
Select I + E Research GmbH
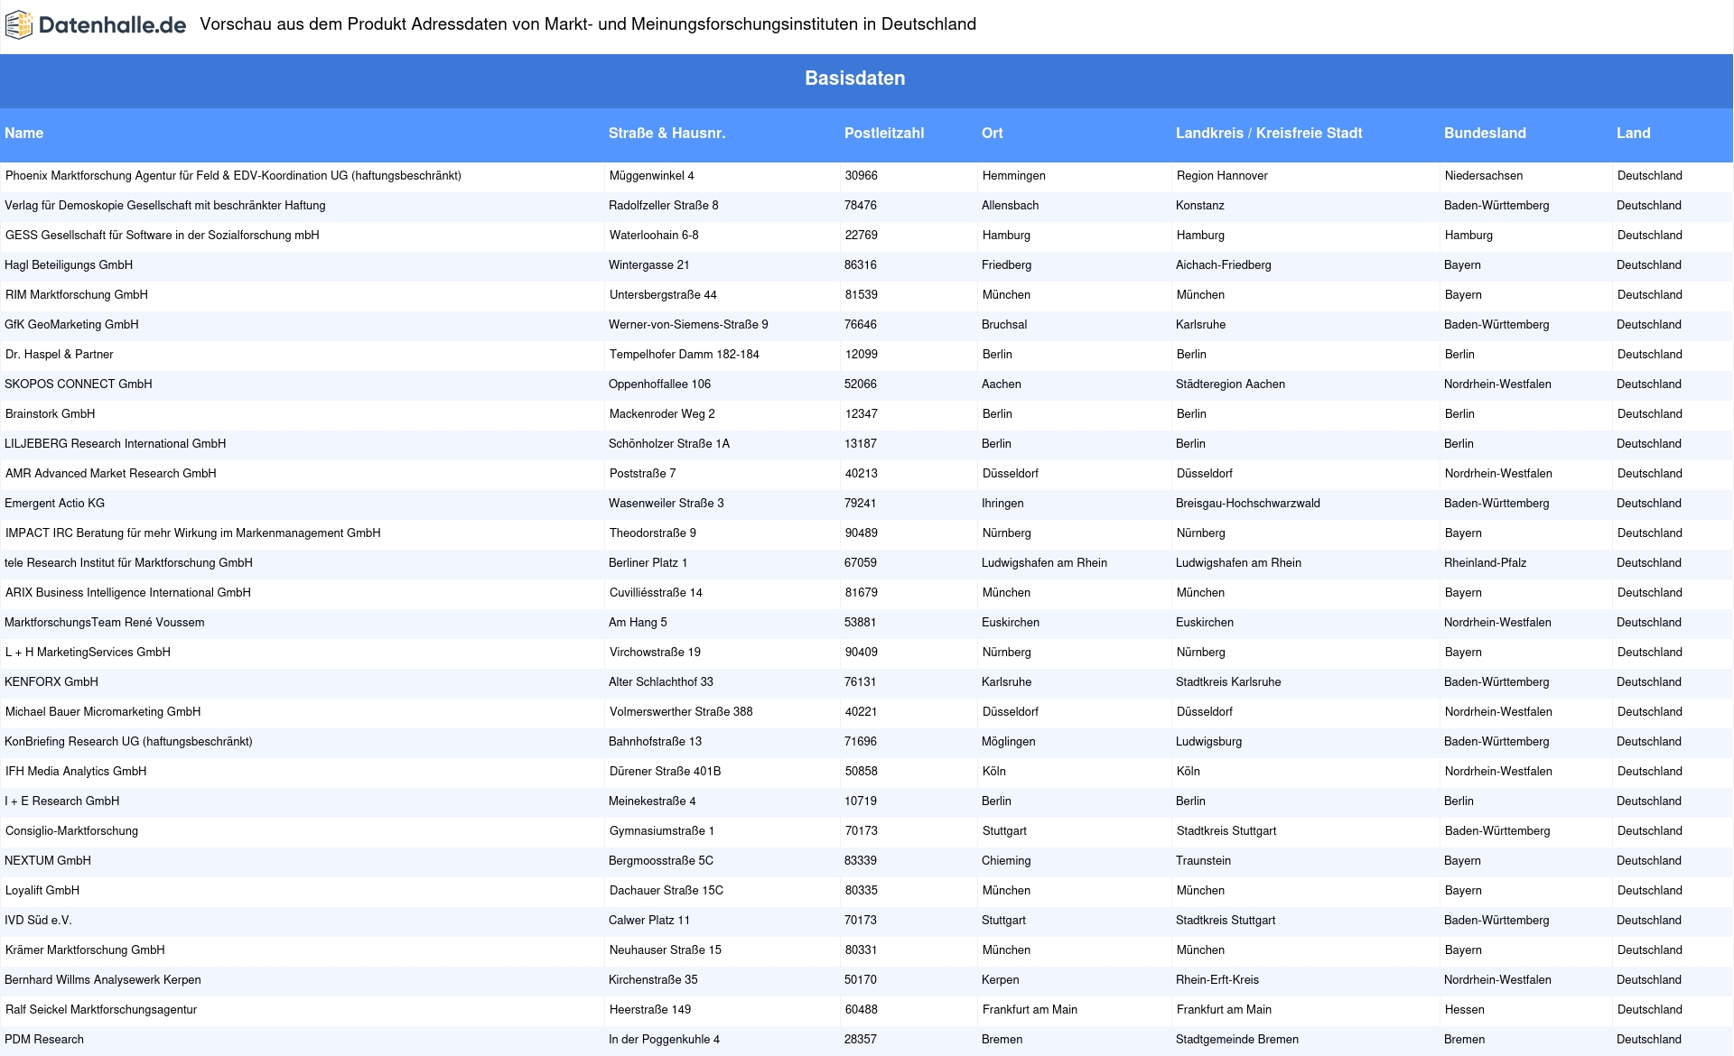tap(62, 801)
